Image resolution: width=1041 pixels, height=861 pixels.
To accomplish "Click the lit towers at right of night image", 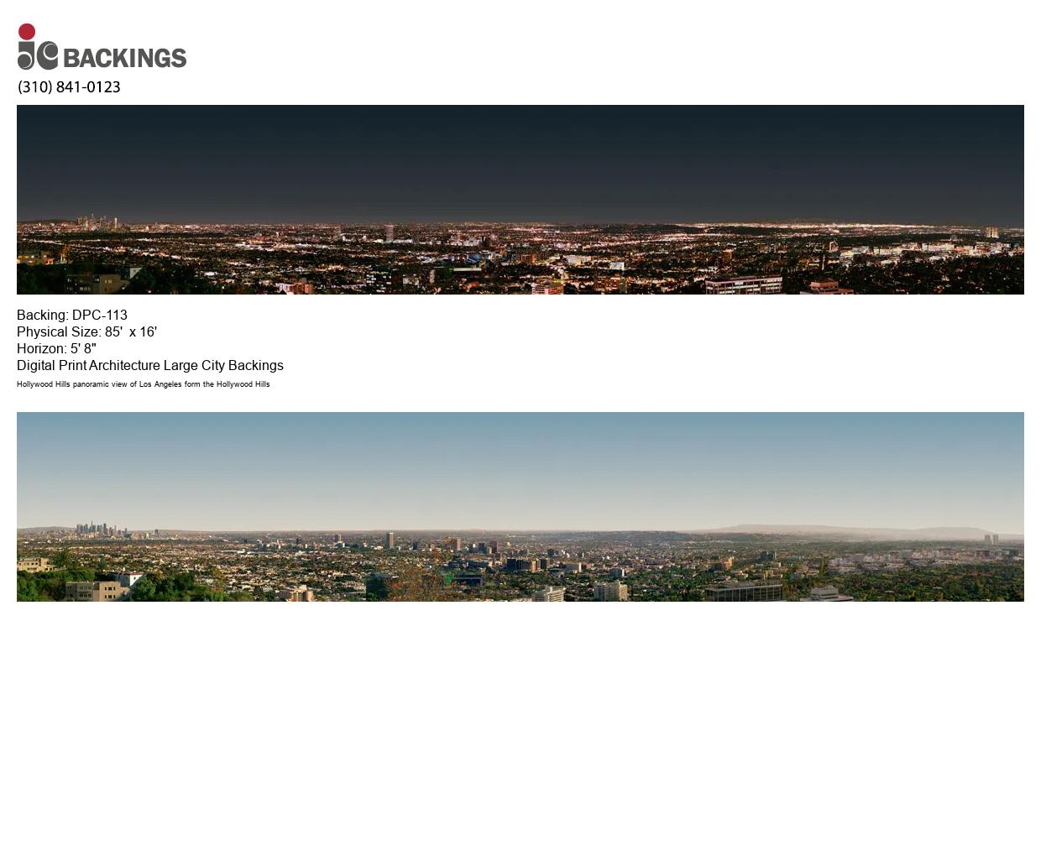I will click(x=991, y=232).
